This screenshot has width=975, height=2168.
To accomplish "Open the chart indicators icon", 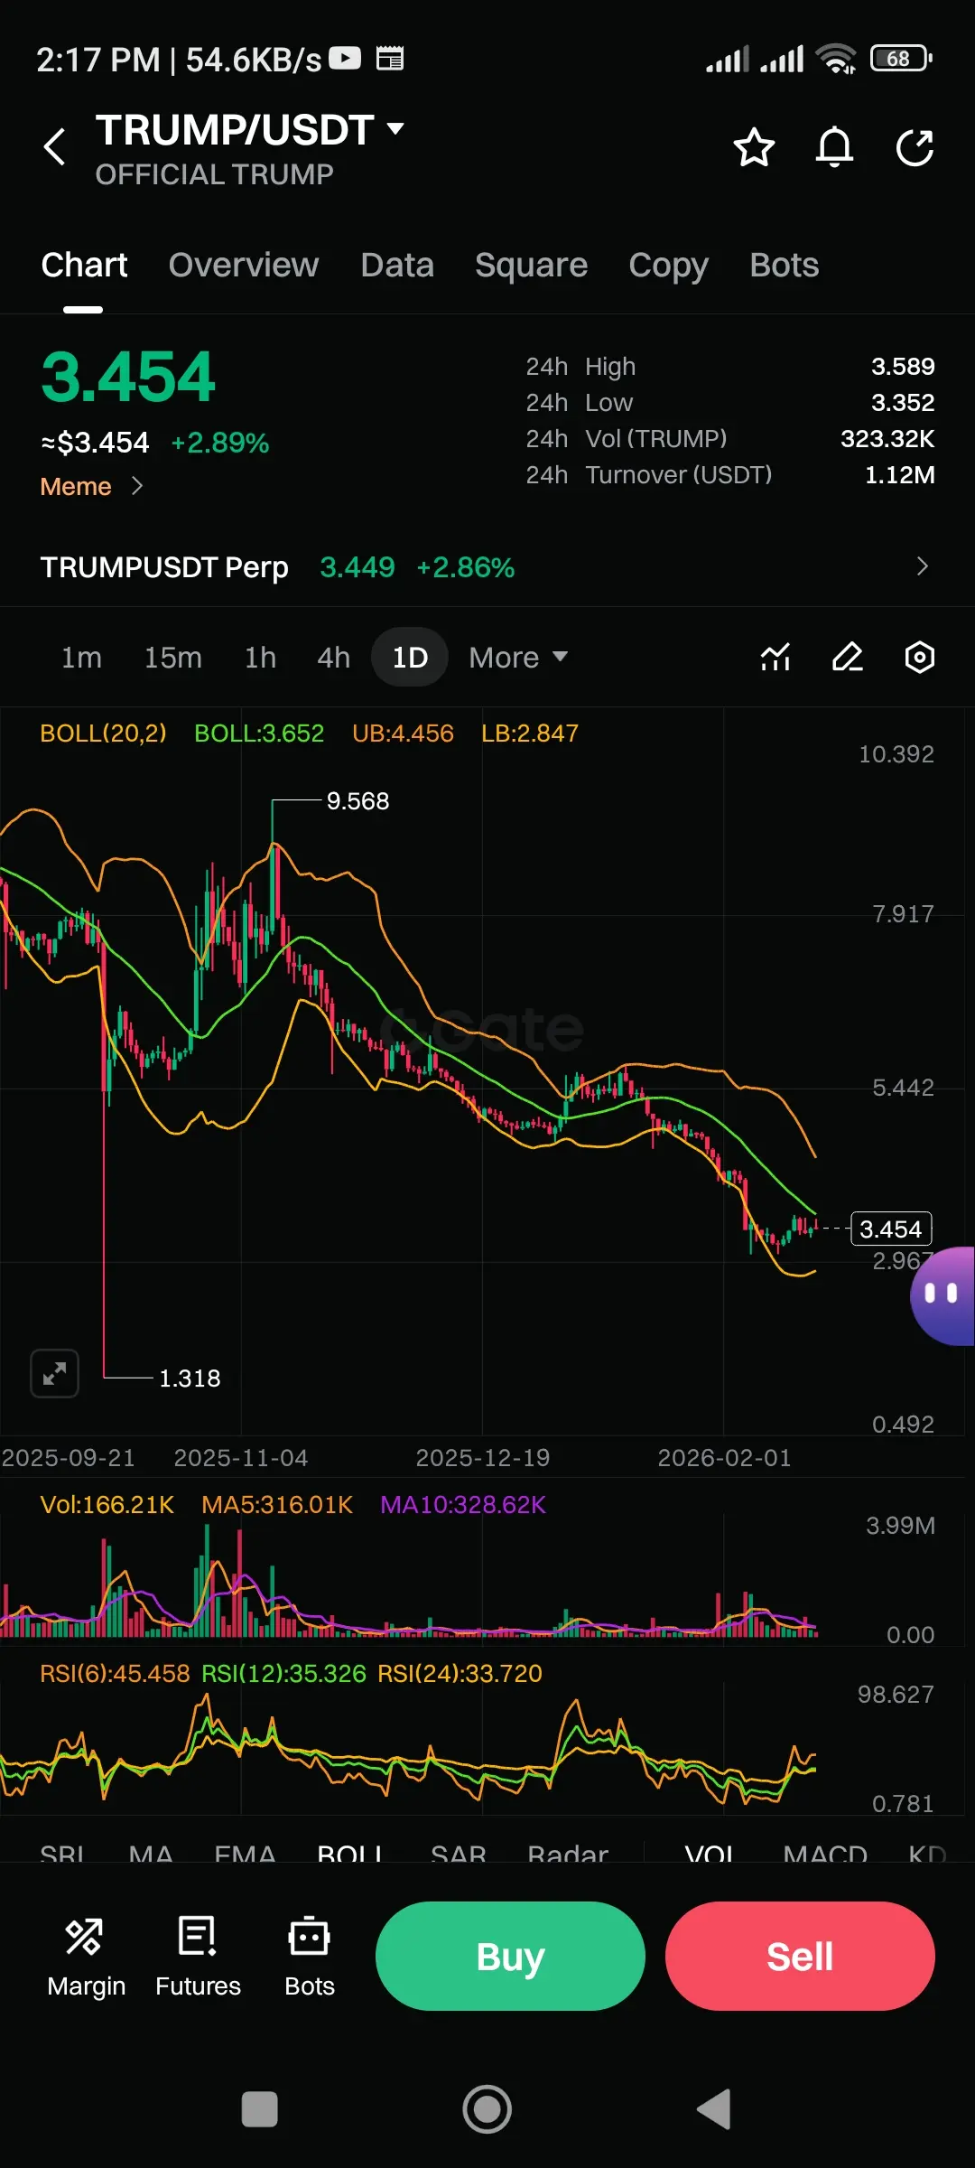I will point(775,657).
